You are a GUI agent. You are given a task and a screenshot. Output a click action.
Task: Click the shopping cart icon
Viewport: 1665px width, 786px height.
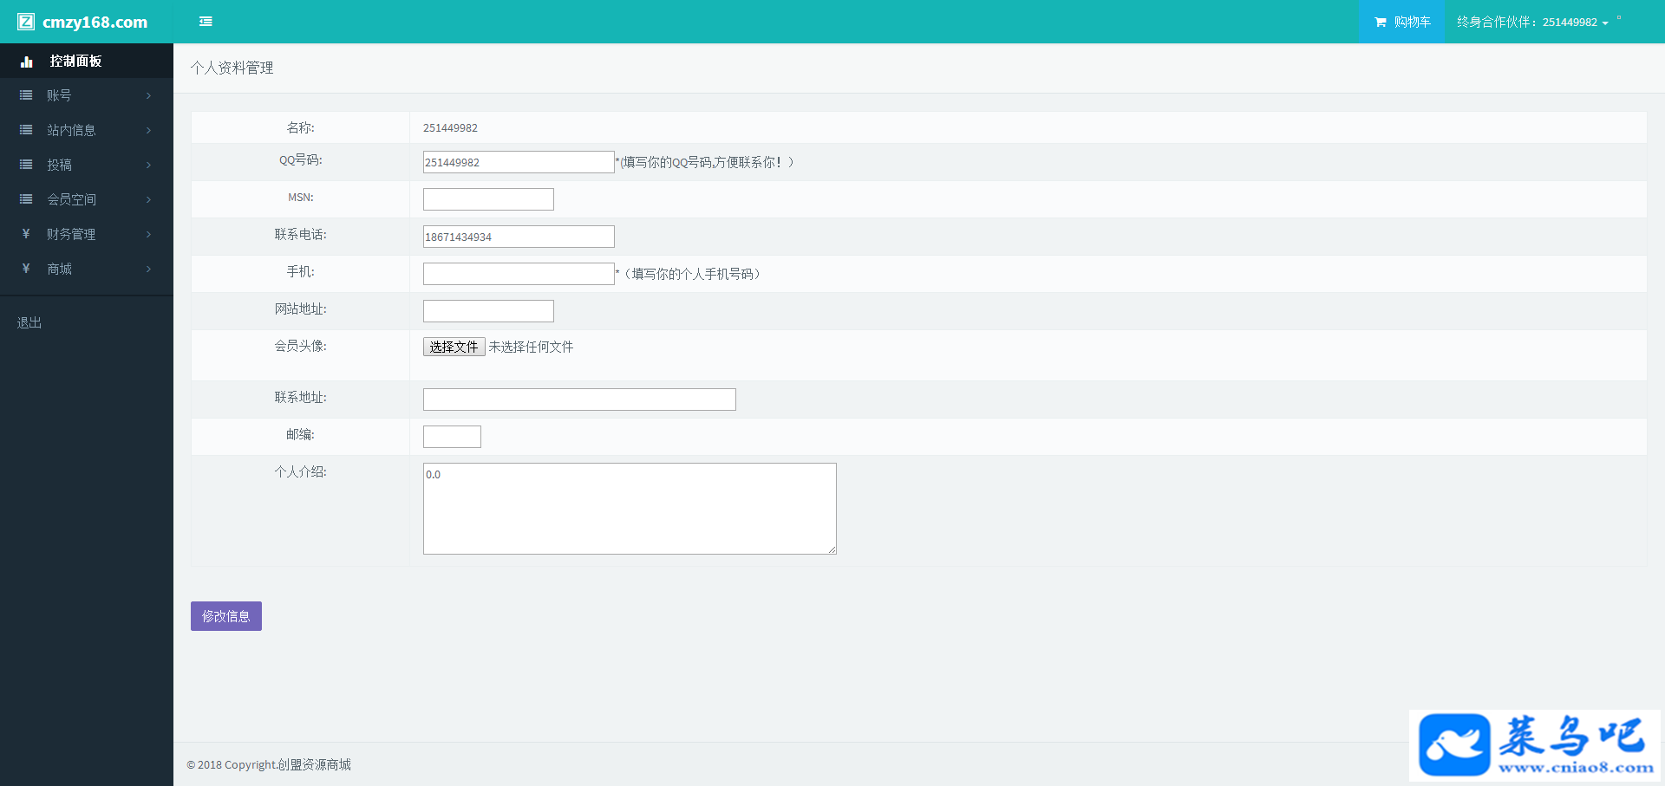(x=1380, y=23)
